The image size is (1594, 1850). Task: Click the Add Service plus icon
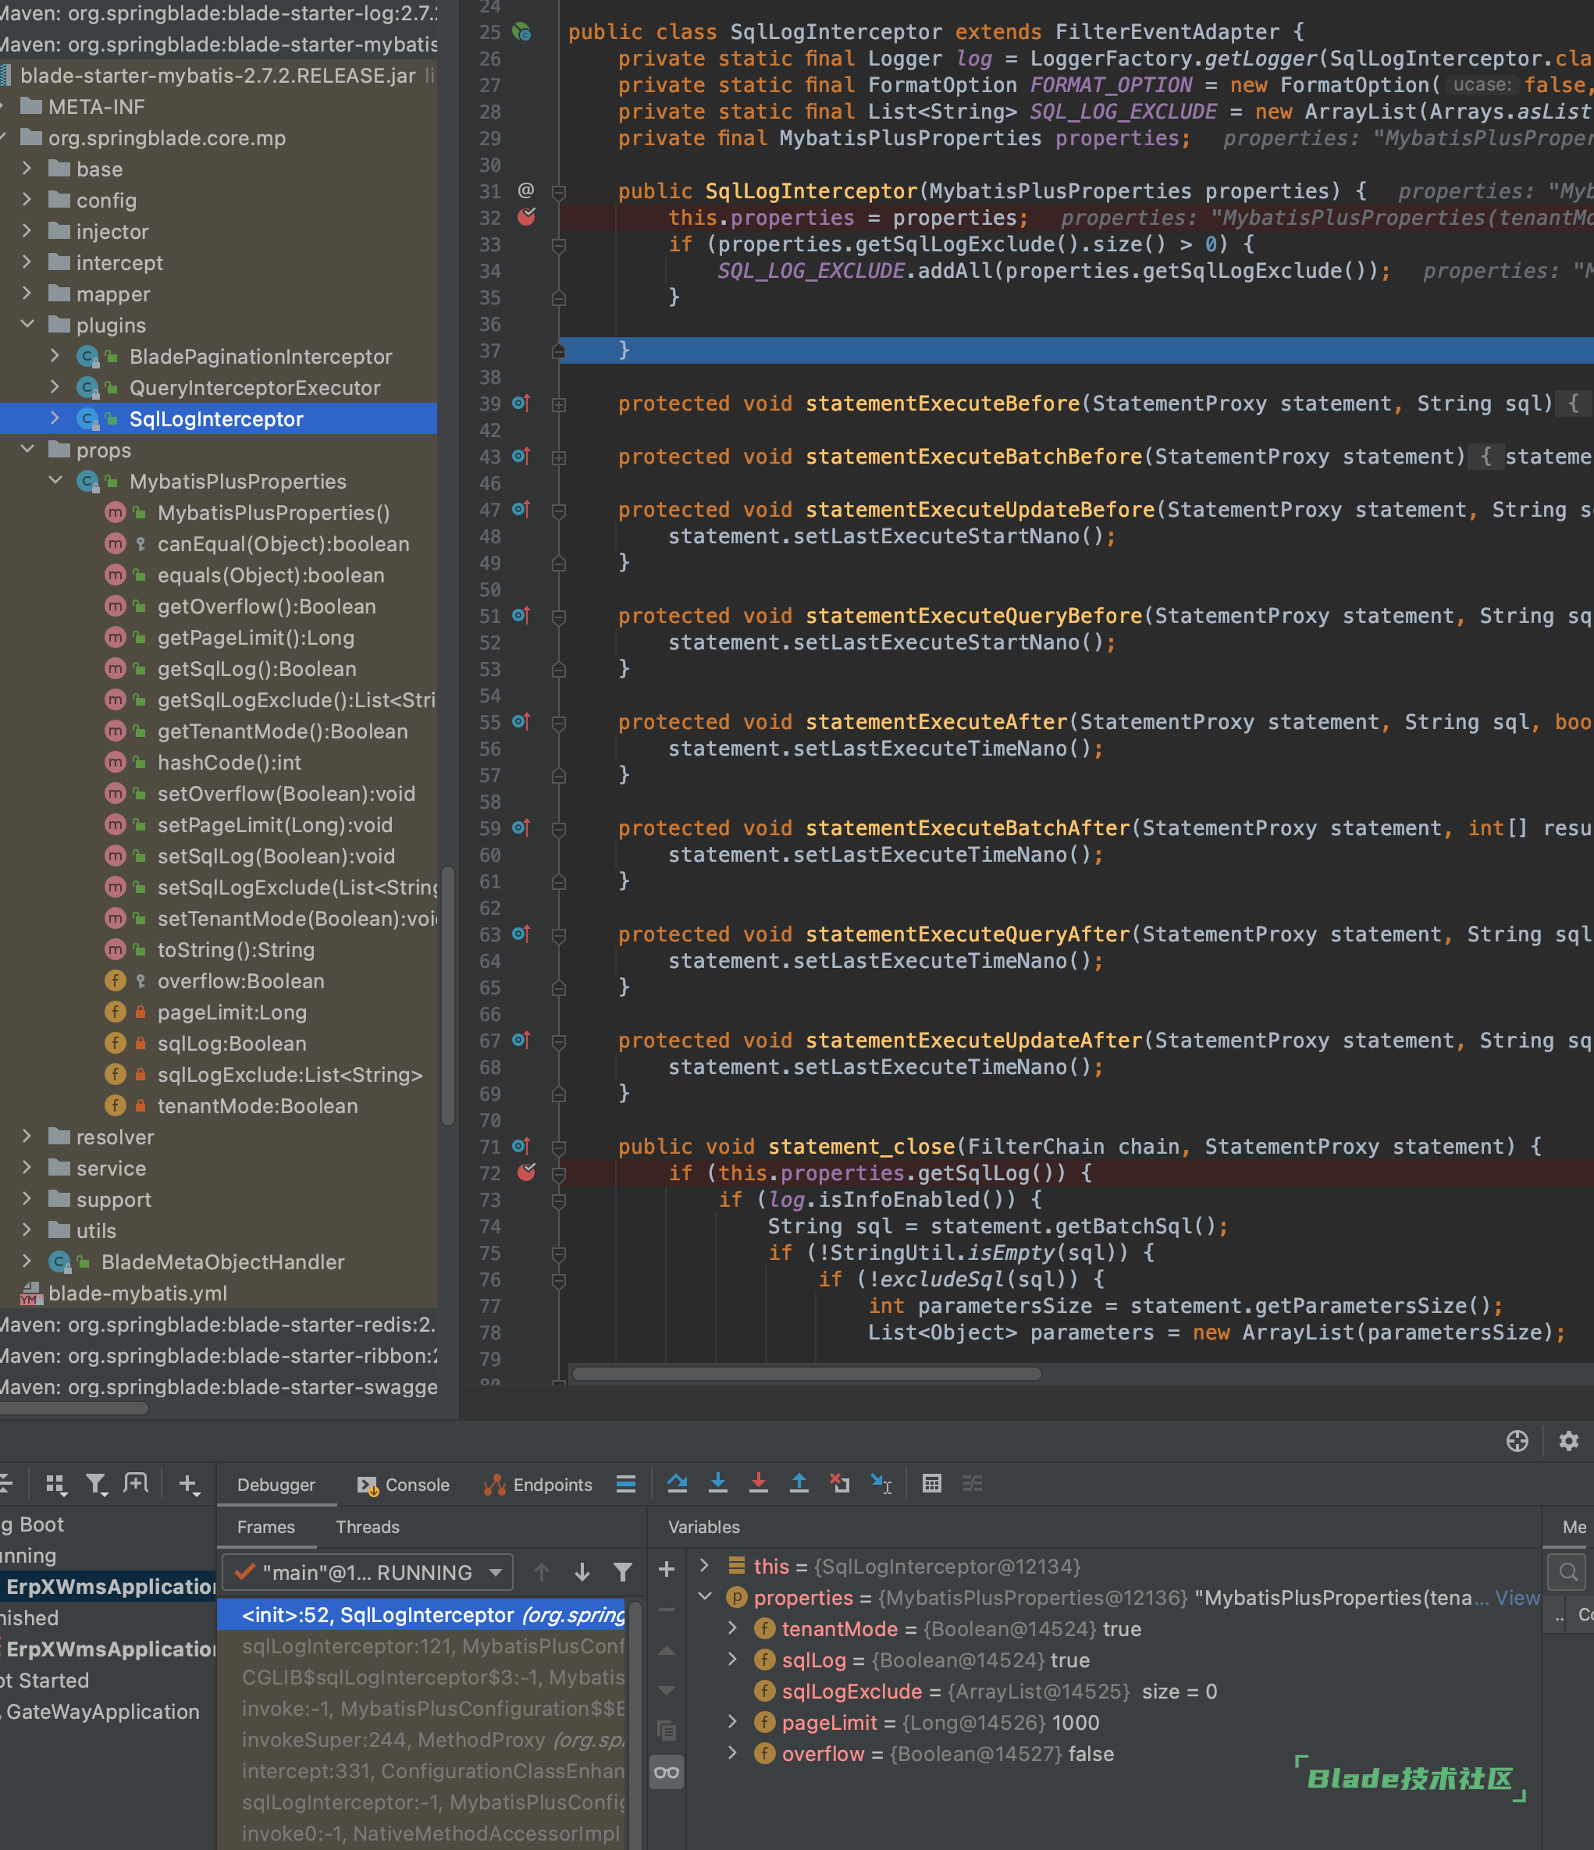point(188,1484)
